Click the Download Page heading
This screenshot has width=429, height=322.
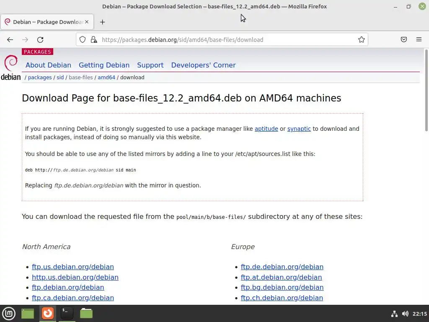coord(181,98)
